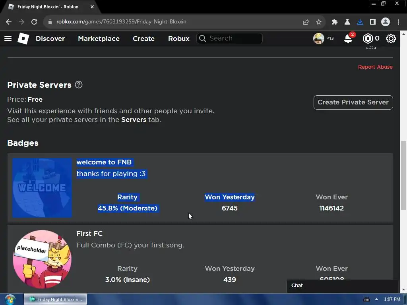Image resolution: width=407 pixels, height=305 pixels.
Task: Switch to Friday Night Bloxxin taskbar button
Action: (x=55, y=299)
